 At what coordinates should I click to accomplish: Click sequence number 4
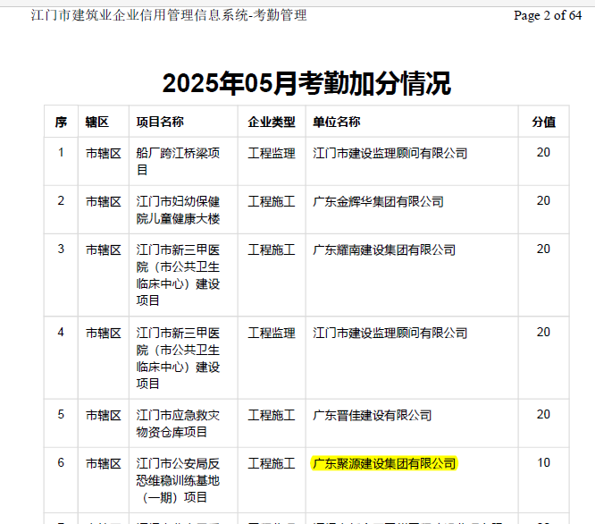click(x=61, y=333)
